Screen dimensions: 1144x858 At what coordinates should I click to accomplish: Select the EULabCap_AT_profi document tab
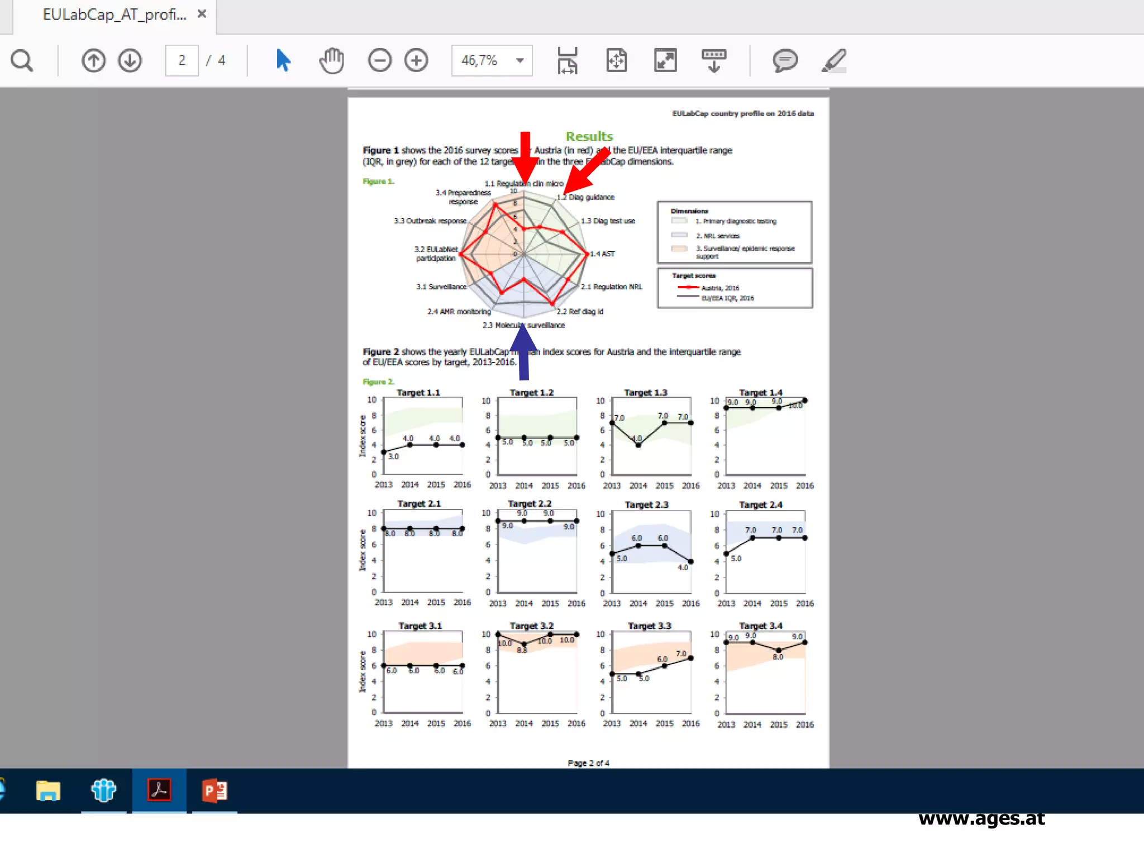[115, 15]
